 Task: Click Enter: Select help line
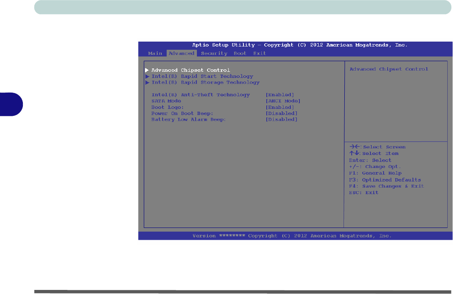[x=370, y=160]
